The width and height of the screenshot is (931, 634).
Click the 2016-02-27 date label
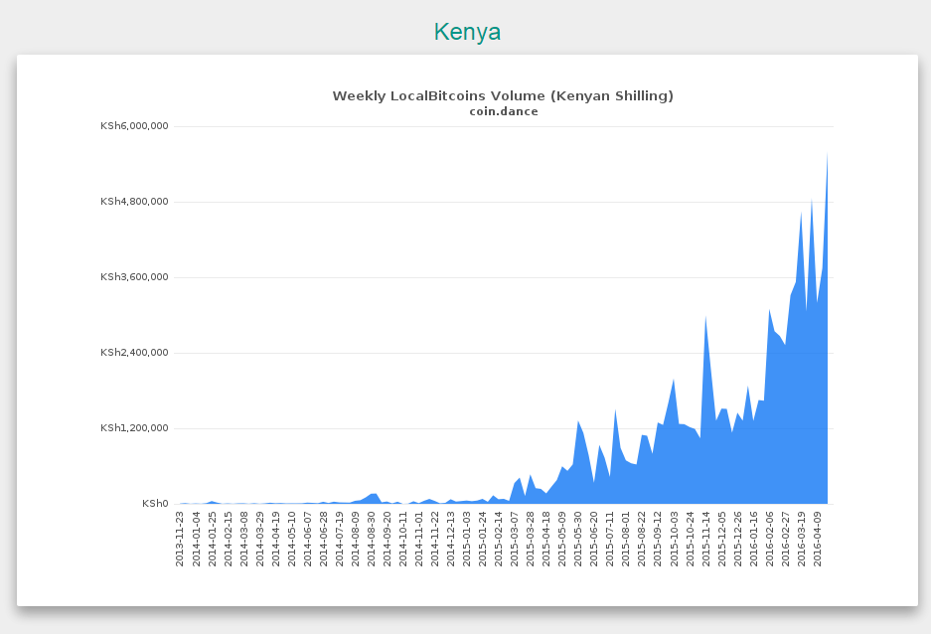click(785, 539)
